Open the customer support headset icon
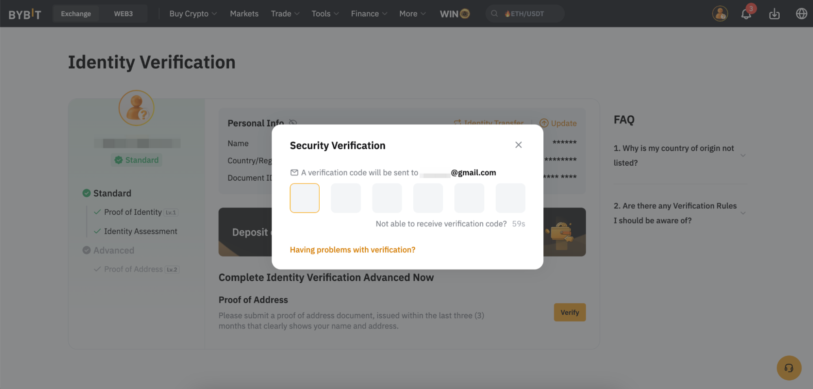 click(789, 368)
